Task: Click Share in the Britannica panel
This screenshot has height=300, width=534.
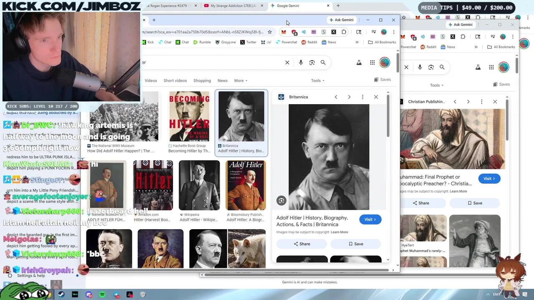Action: click(302, 244)
